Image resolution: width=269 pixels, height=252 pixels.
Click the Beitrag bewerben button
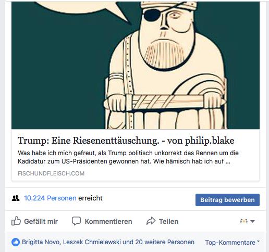227,200
